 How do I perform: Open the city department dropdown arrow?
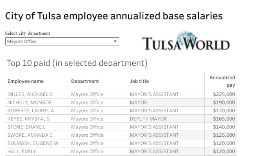pyautogui.click(x=115, y=41)
